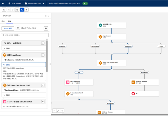
Task: Zoom in the canvas with the plus button
Action: (62, 111)
